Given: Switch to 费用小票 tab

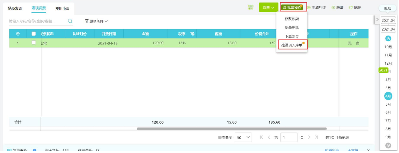Looking at the screenshot, I should tap(62, 8).
